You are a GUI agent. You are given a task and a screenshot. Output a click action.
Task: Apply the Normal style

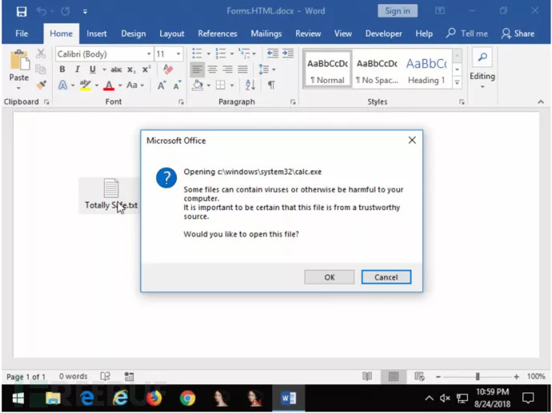click(x=327, y=69)
